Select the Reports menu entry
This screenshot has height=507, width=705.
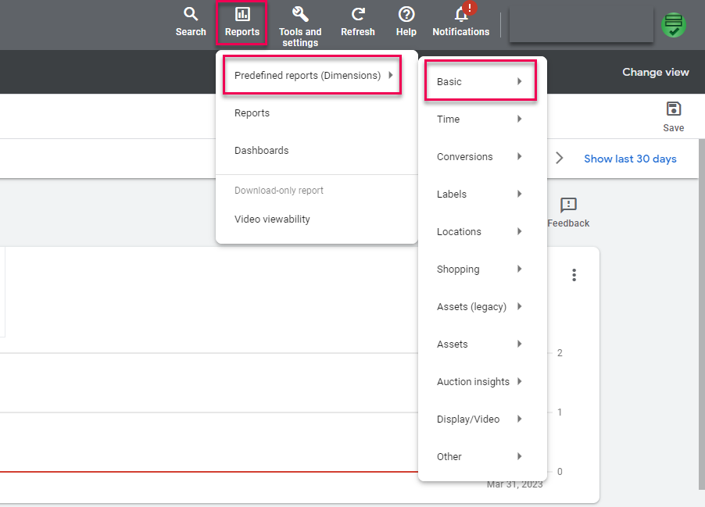[252, 113]
